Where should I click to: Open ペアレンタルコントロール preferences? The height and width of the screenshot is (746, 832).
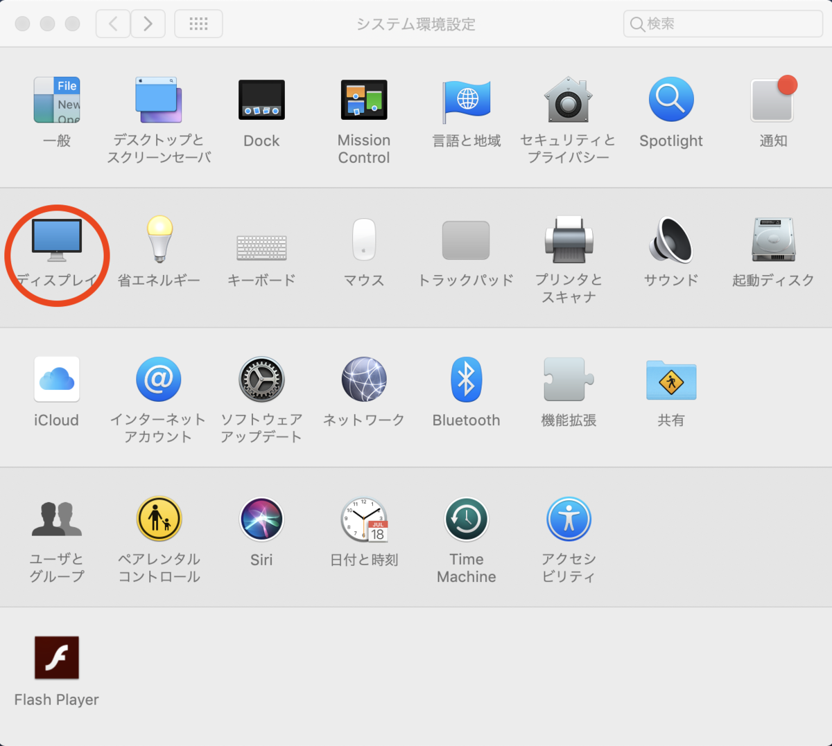coord(159,519)
